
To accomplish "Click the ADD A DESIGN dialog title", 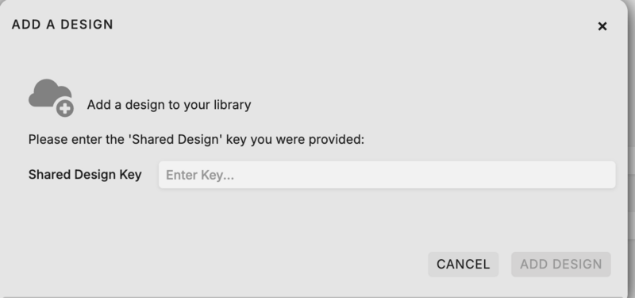I will 63,25.
